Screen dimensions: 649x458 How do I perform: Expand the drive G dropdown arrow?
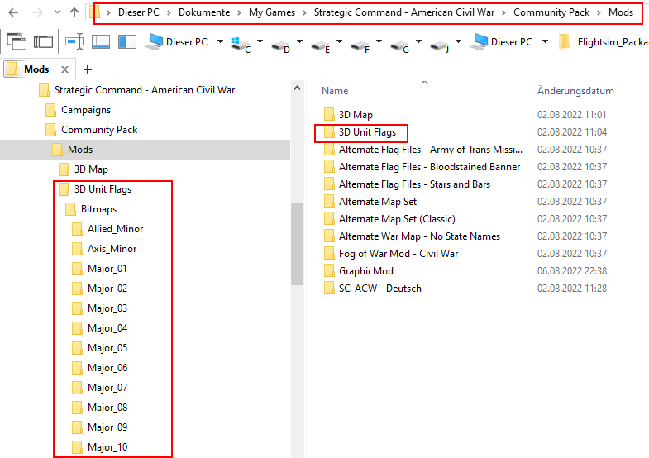418,41
